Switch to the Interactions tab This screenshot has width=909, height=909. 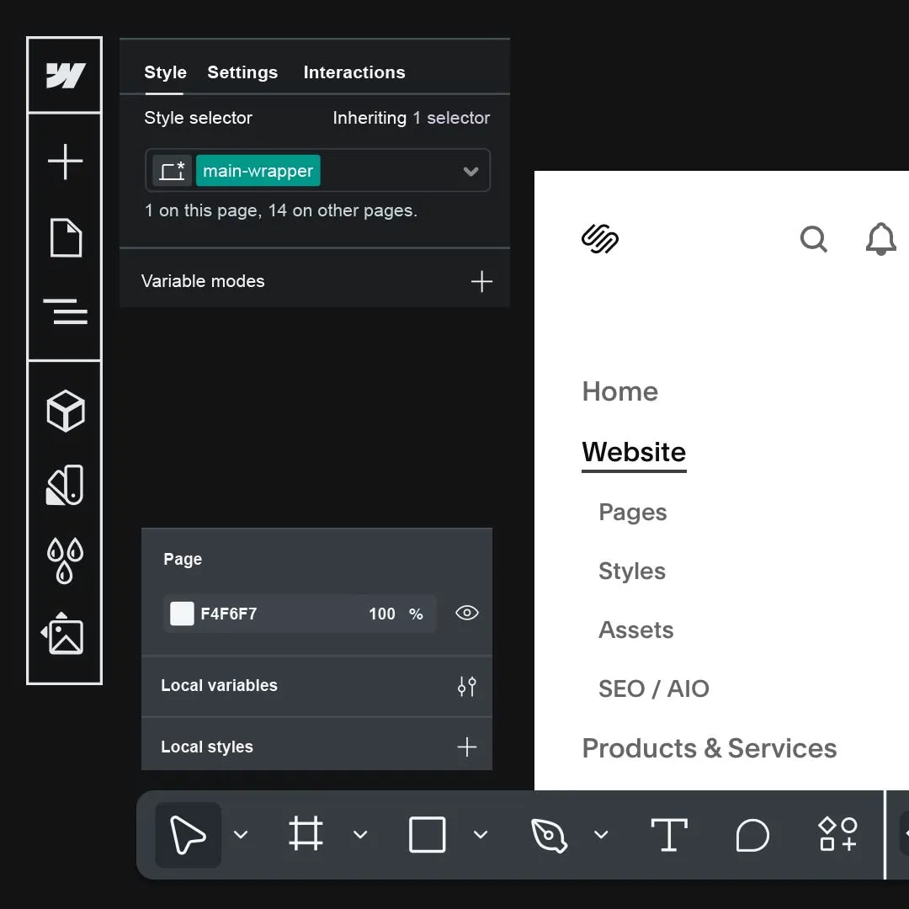(354, 72)
